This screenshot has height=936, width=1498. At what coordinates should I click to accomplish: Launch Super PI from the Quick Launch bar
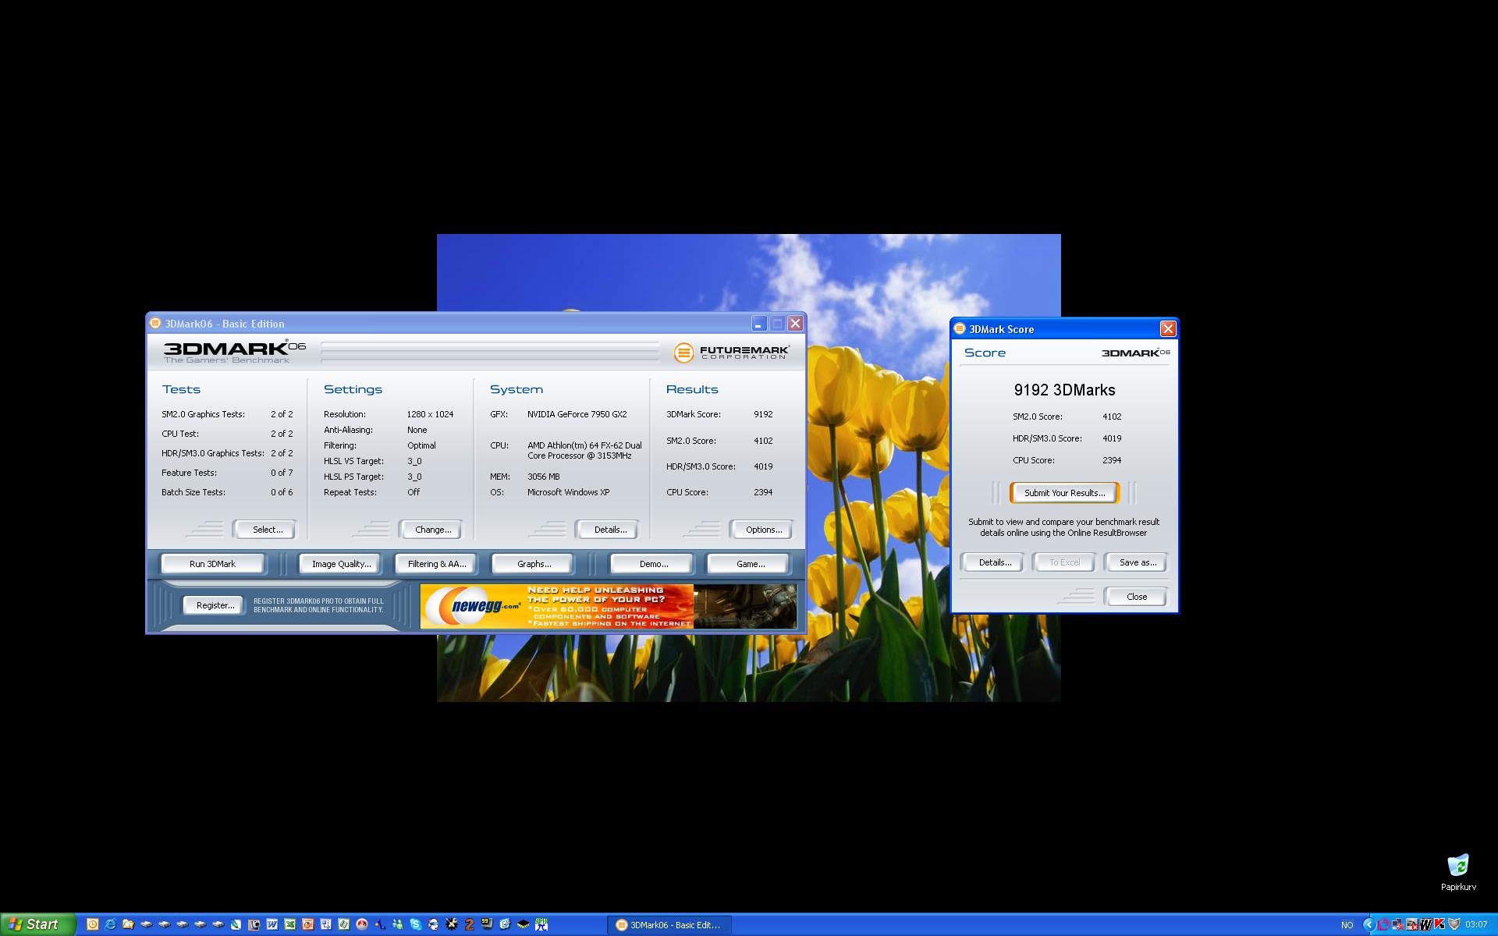tap(541, 924)
